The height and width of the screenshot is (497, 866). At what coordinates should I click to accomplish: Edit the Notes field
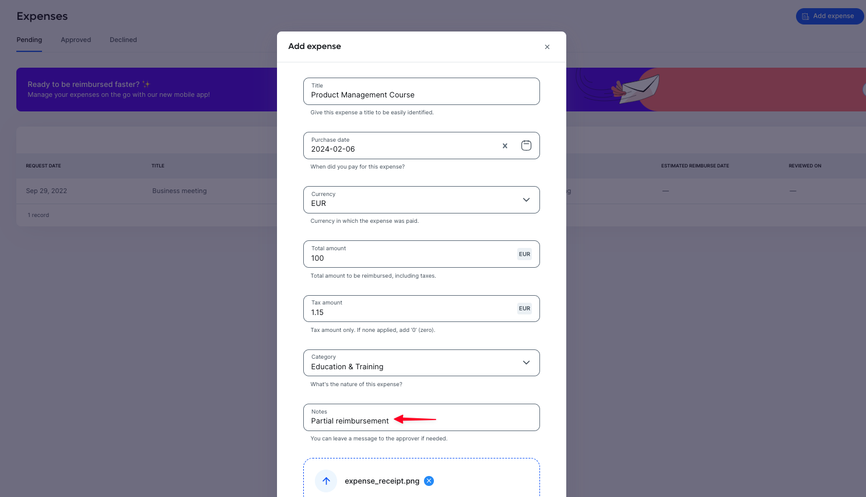(x=421, y=418)
